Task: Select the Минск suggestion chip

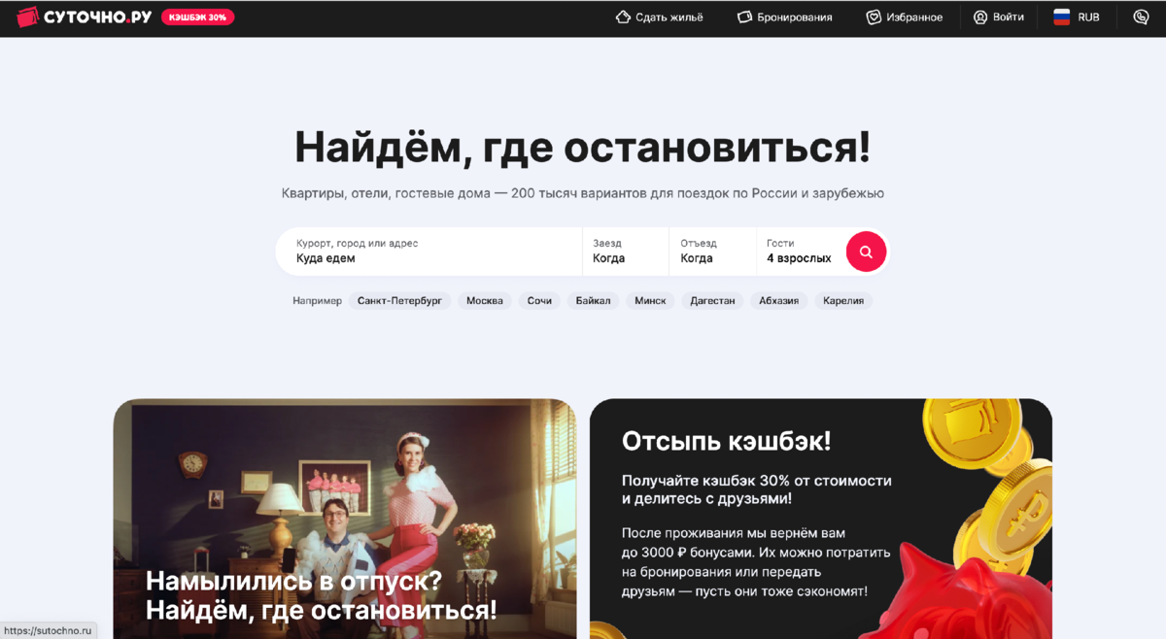Action: (650, 301)
